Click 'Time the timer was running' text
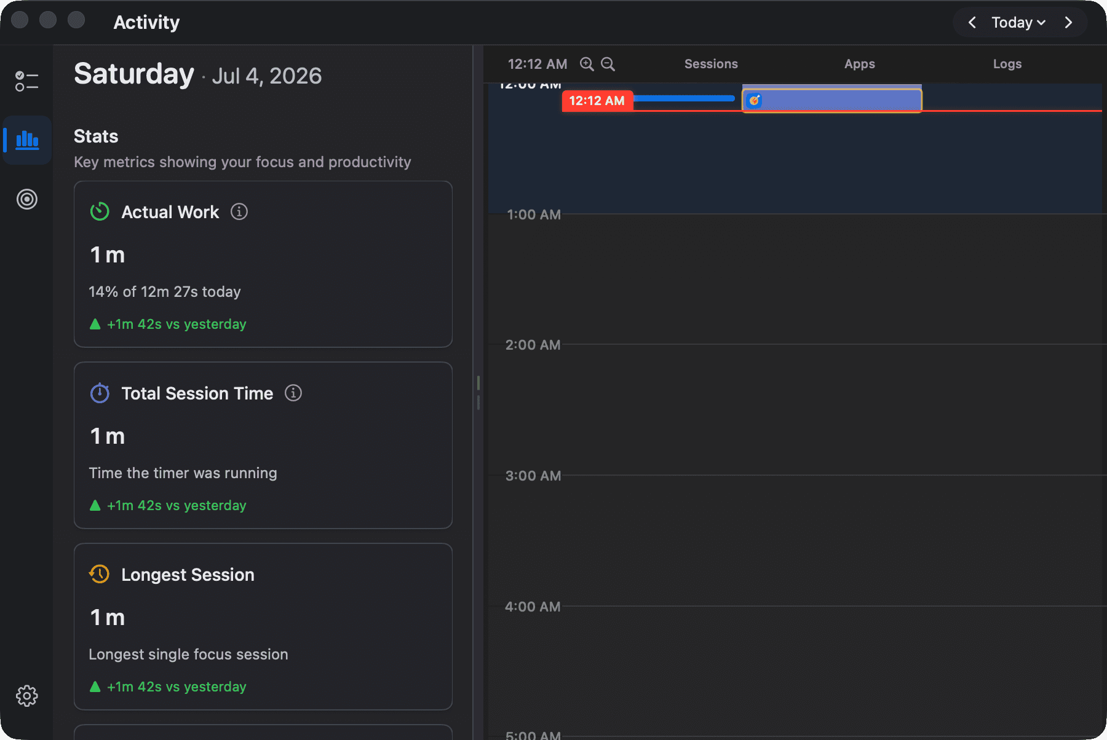1107x740 pixels. (x=183, y=473)
